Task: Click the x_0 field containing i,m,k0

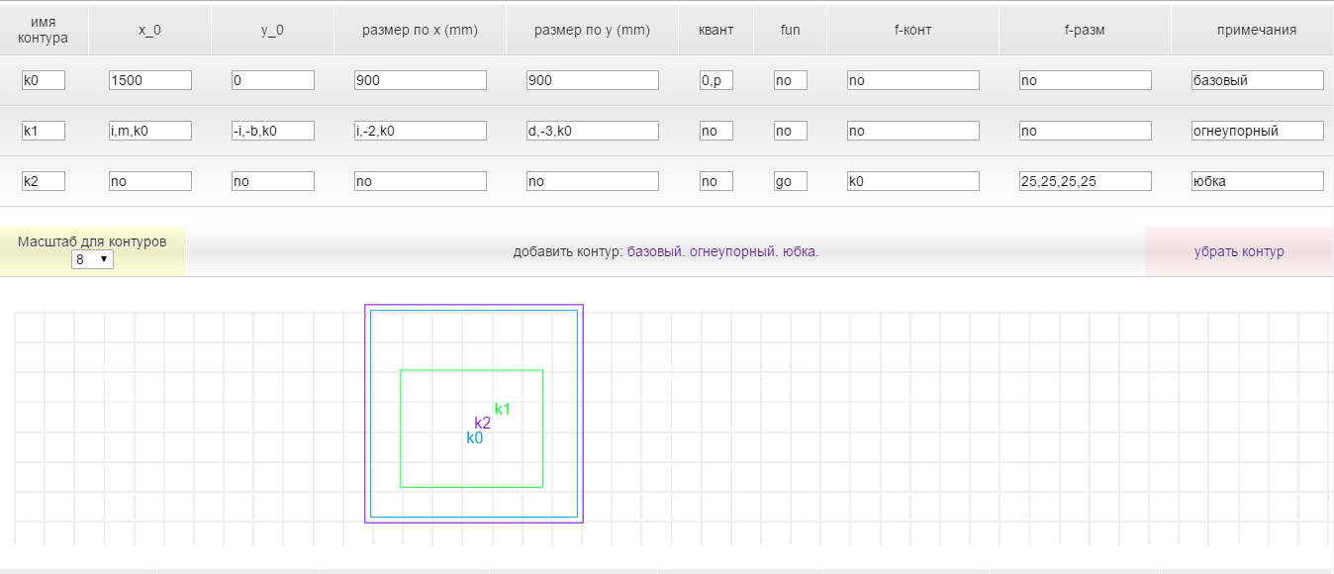Action: [x=150, y=131]
